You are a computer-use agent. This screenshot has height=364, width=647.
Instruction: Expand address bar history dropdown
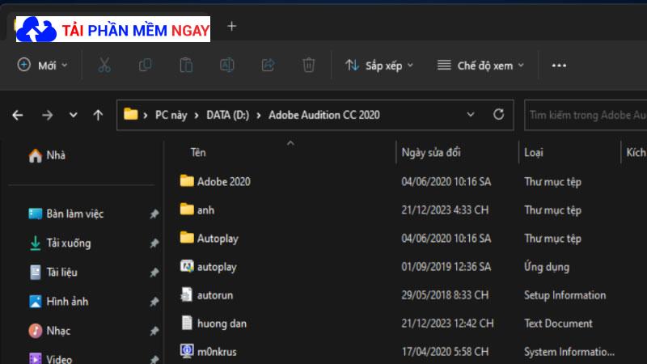pyautogui.click(x=471, y=115)
